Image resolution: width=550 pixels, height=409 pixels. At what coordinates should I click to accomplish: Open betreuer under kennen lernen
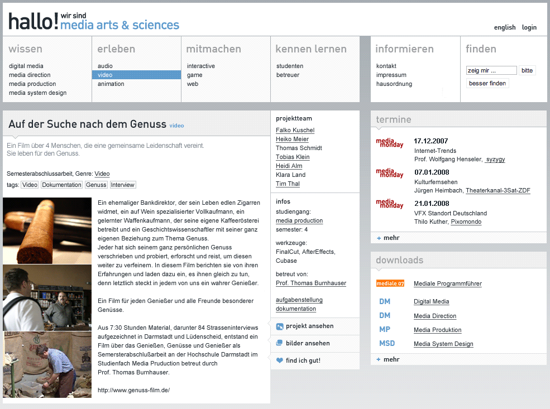tap(288, 75)
